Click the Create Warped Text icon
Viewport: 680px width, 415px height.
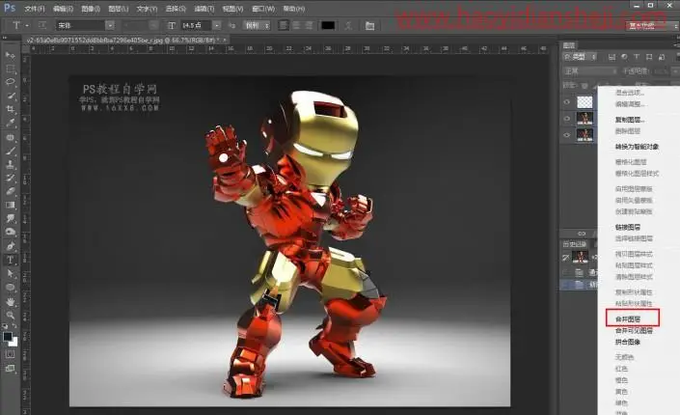click(348, 26)
